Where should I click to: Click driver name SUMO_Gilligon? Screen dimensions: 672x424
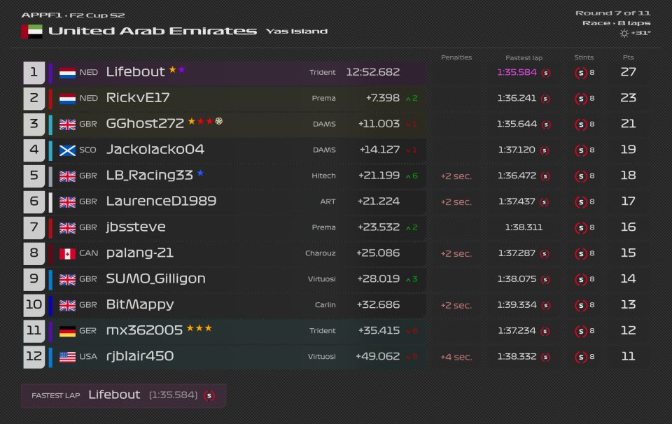[x=155, y=278]
